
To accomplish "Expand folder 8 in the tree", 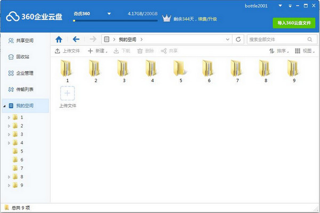I will (x=9, y=177).
